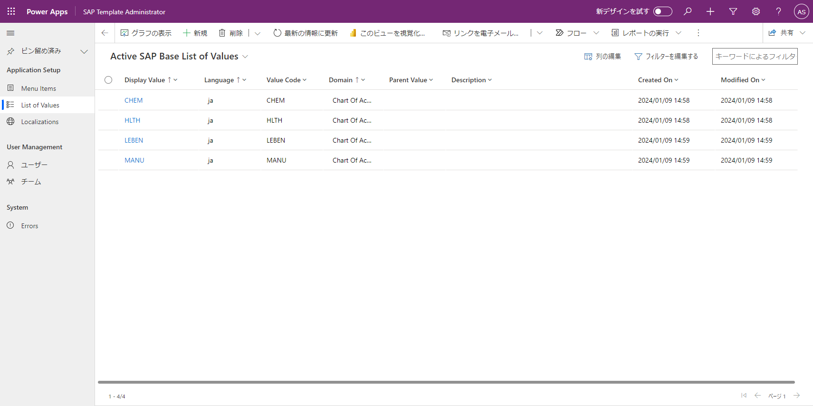Click 列の編集 edit columns button
This screenshot has width=813, height=406.
tap(603, 57)
